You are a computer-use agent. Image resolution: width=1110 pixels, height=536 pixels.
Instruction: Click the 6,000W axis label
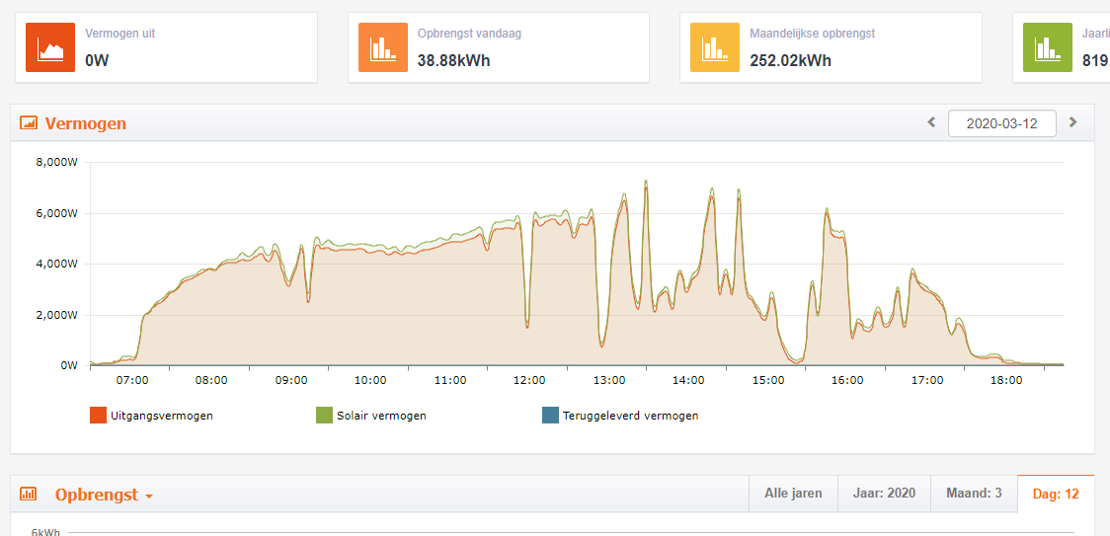[56, 213]
